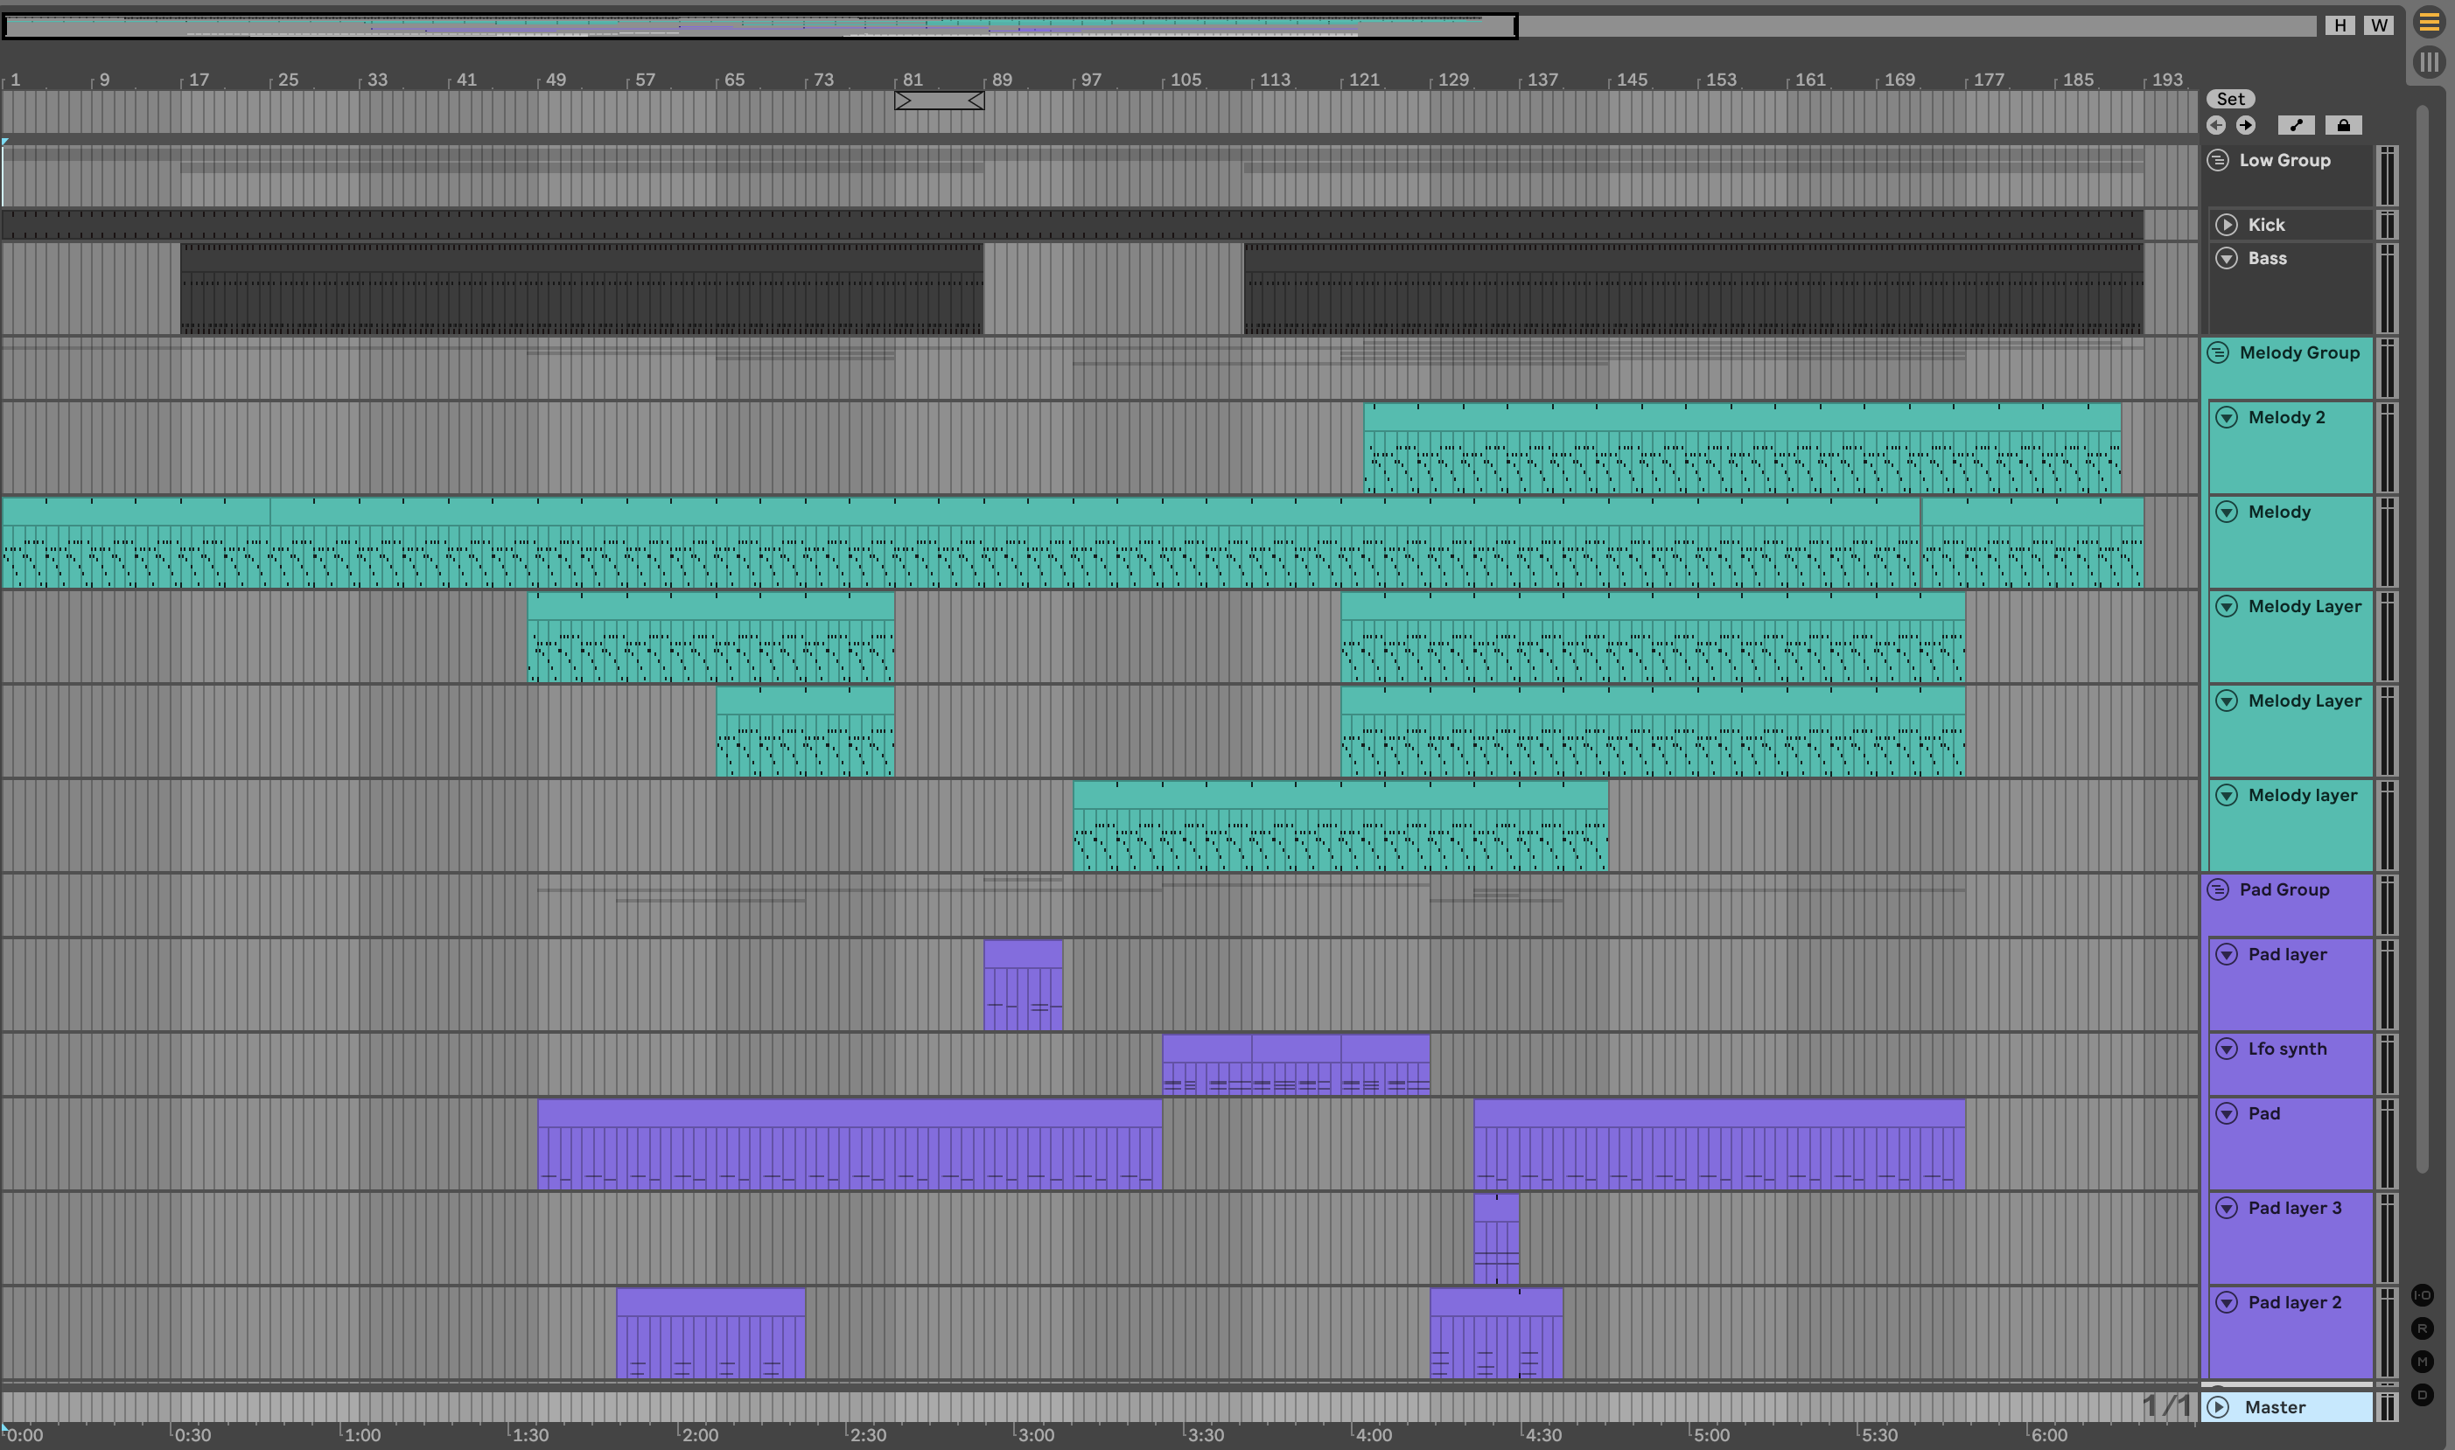Toggle the Returns (R) show/hide button
Image resolution: width=2455 pixels, height=1450 pixels.
[2422, 1328]
